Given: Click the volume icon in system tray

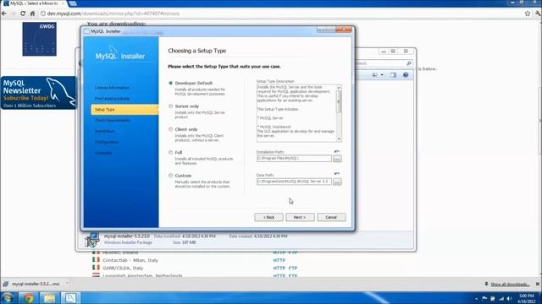Looking at the screenshot, I should (x=509, y=298).
